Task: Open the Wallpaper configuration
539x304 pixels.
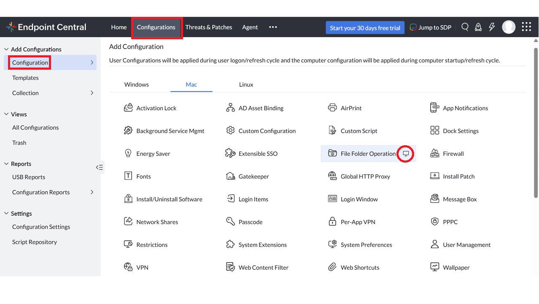Action: [450, 267]
